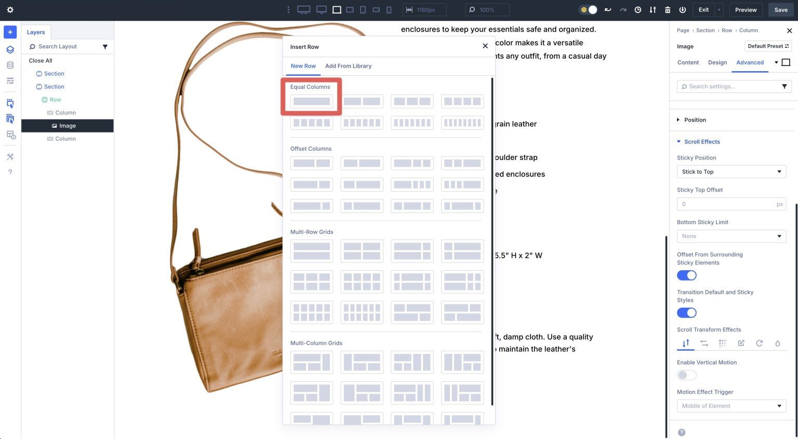Click the Save button
This screenshot has width=798, height=439.
click(780, 9)
